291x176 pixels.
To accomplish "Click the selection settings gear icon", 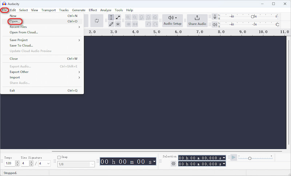I will pos(174,164).
